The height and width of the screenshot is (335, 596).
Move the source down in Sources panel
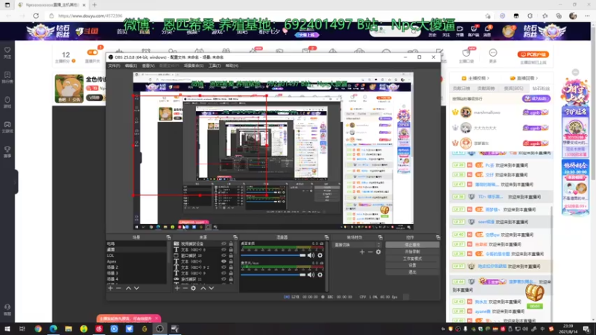[212, 288]
